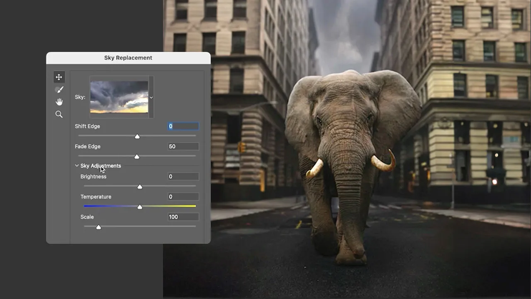The image size is (531, 299).
Task: Click the Brightness value field
Action: [x=183, y=176]
